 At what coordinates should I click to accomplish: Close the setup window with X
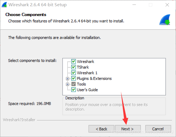click(x=167, y=5)
